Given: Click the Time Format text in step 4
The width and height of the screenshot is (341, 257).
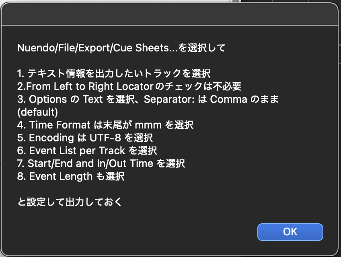Looking at the screenshot, I should click(52, 125).
